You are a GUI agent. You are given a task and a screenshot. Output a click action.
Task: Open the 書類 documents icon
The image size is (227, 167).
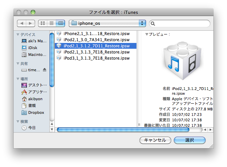[24, 106]
